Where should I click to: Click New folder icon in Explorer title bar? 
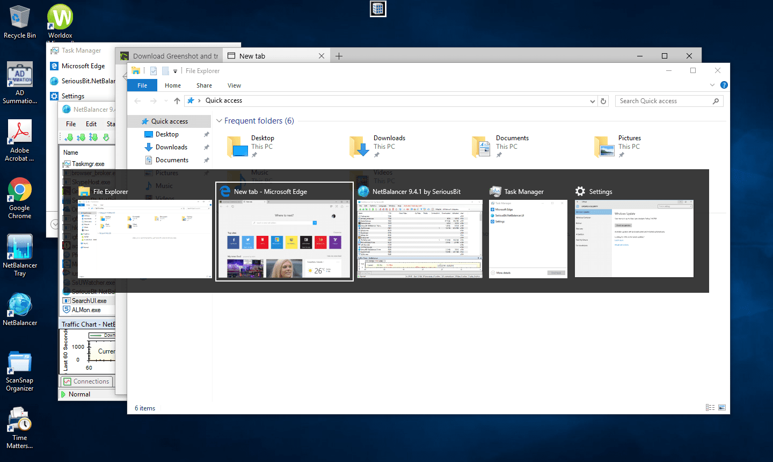click(165, 71)
